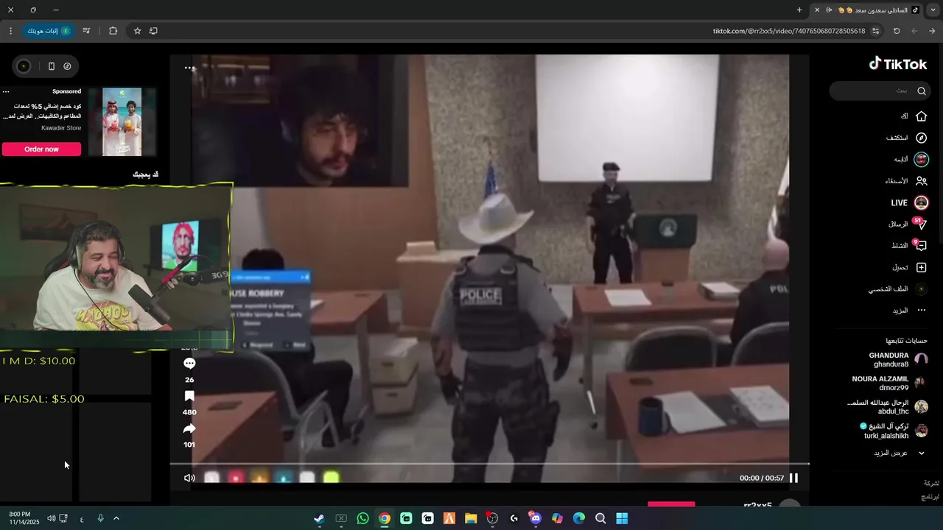943x530 pixels.
Task: Select the floating player round avatar button
Action: click(24, 66)
